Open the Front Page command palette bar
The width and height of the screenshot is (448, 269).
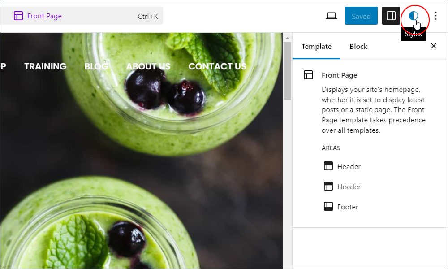(x=82, y=16)
